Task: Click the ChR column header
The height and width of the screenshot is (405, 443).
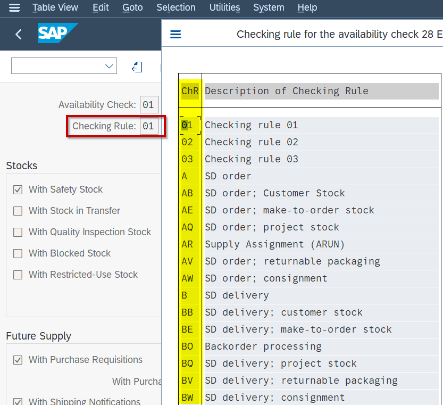Action: tap(190, 91)
